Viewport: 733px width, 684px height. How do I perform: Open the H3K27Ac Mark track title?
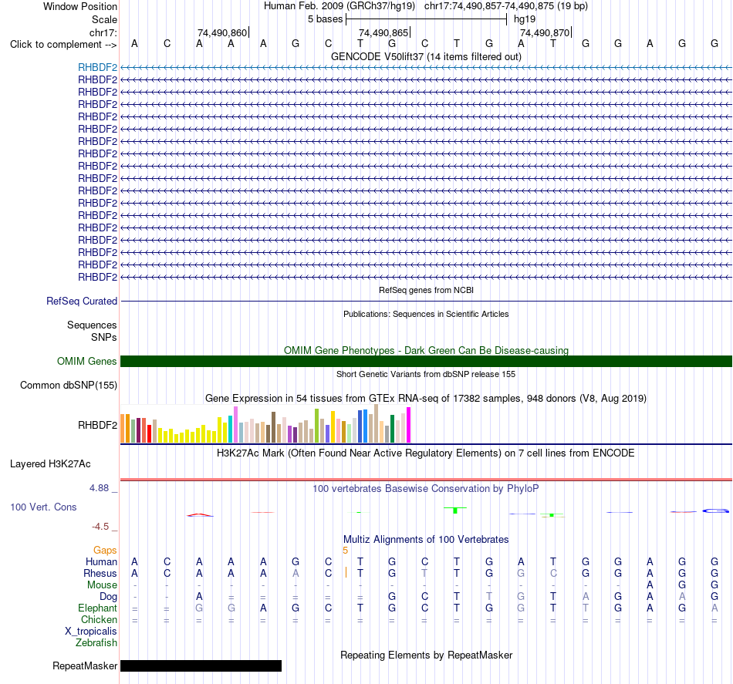[x=426, y=453]
